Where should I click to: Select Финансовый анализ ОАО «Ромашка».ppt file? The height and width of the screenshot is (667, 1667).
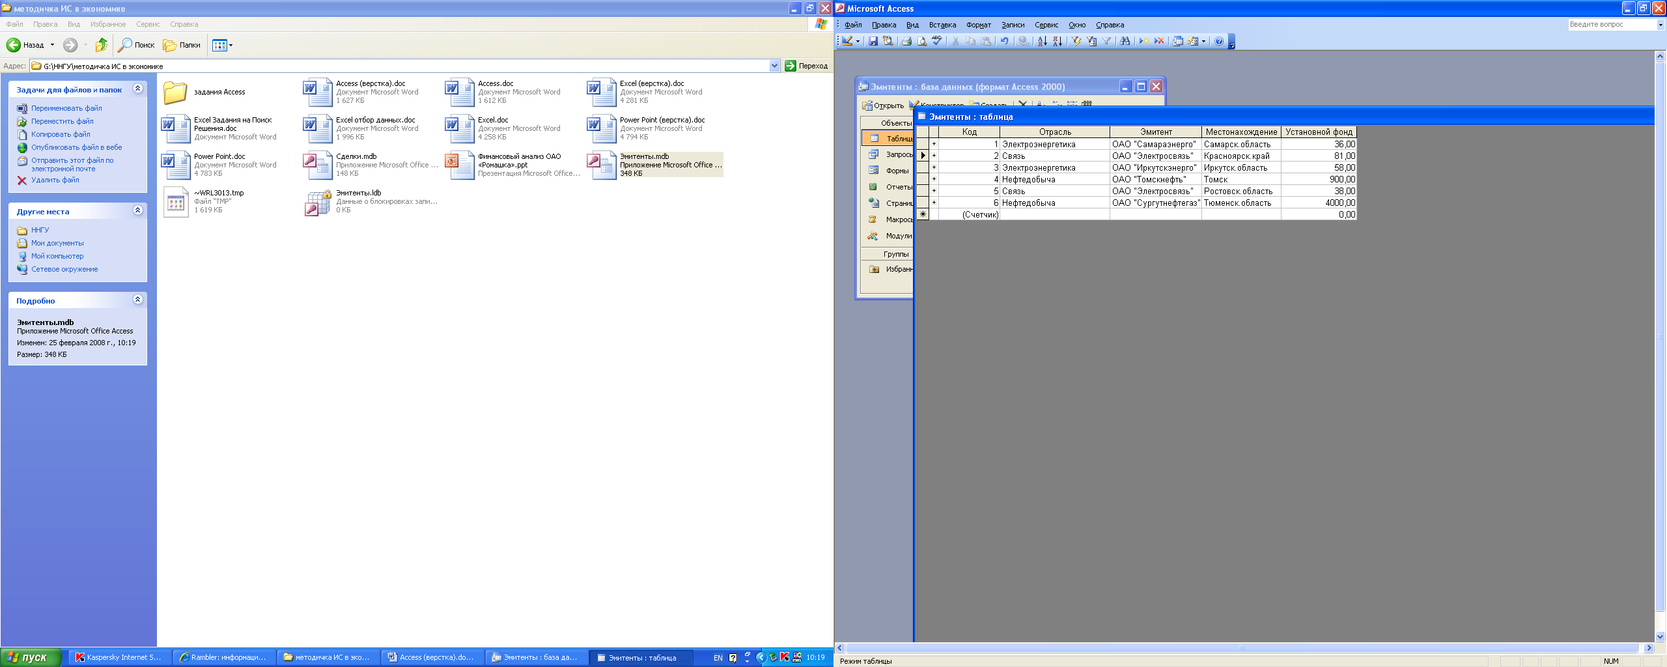click(513, 165)
